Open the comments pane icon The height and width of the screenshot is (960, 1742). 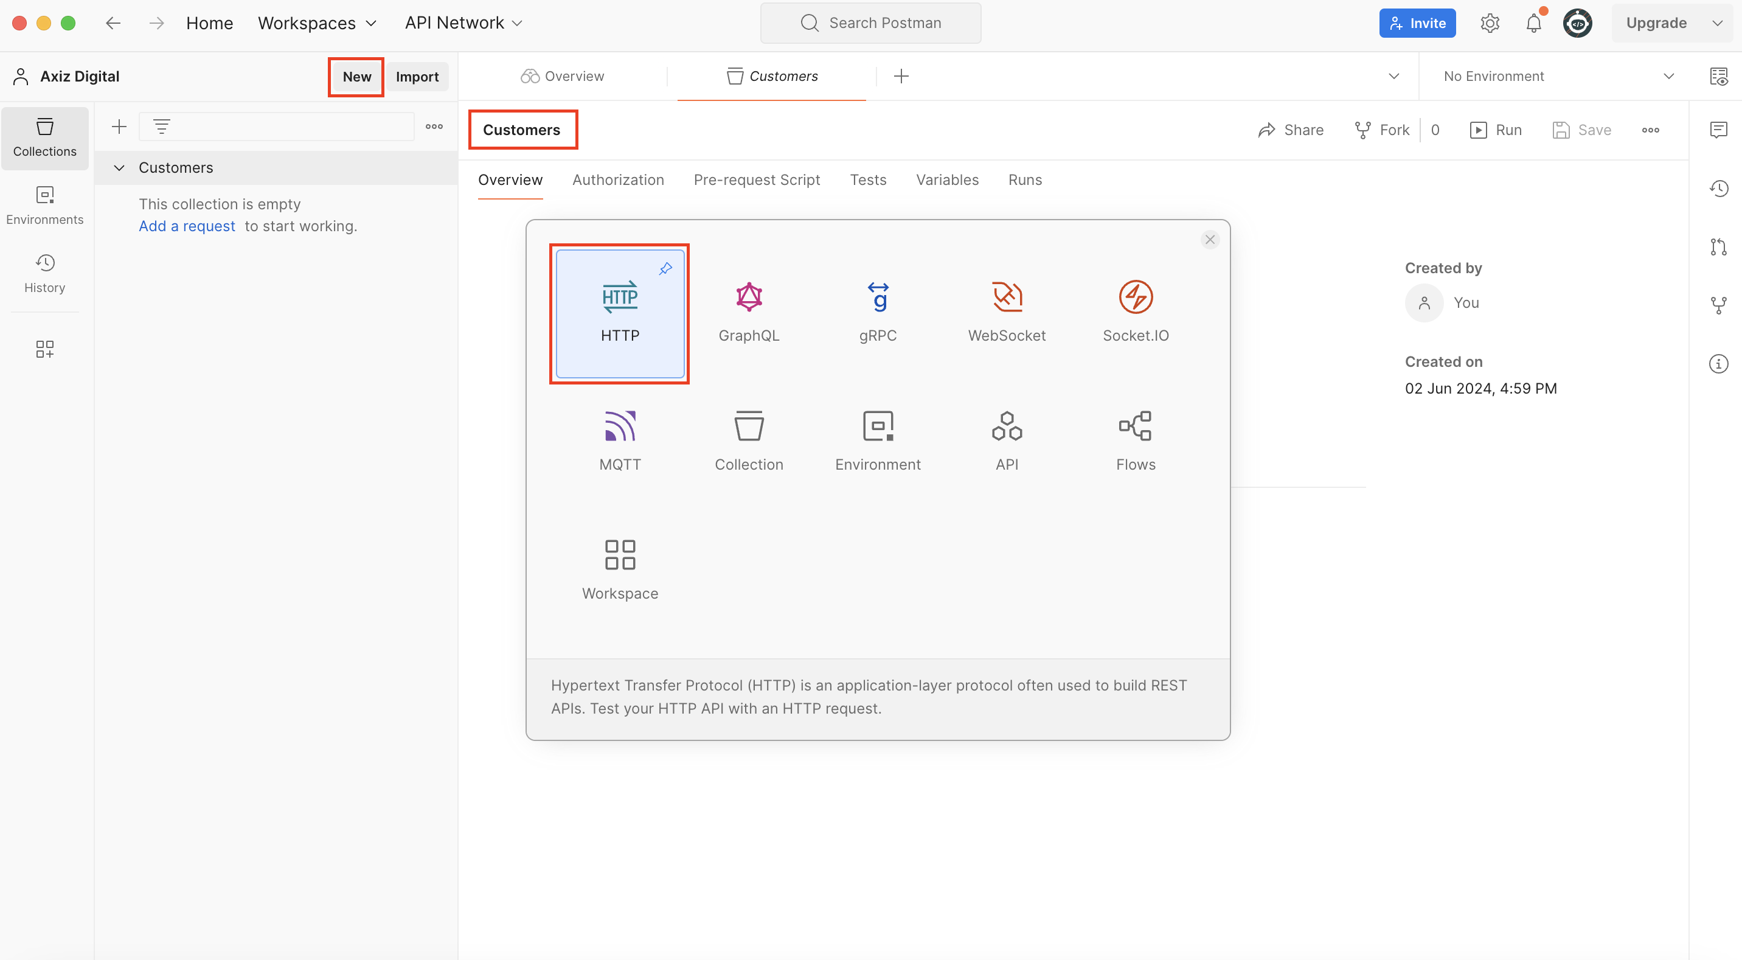click(x=1718, y=129)
